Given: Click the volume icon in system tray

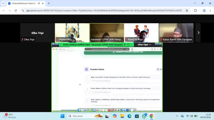Looking at the screenshot, I should click(192, 116).
